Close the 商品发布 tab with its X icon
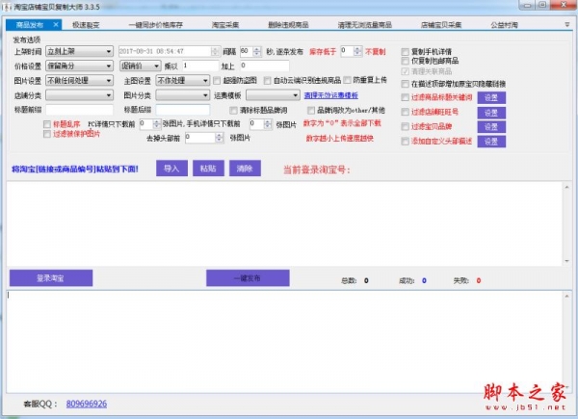Viewport: 578px width, 419px height. point(56,25)
